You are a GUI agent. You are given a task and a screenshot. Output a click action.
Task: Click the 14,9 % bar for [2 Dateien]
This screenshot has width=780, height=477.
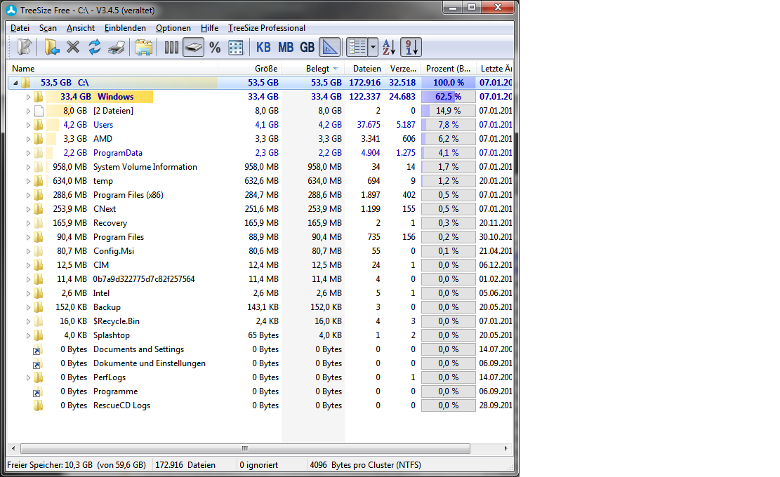448,111
